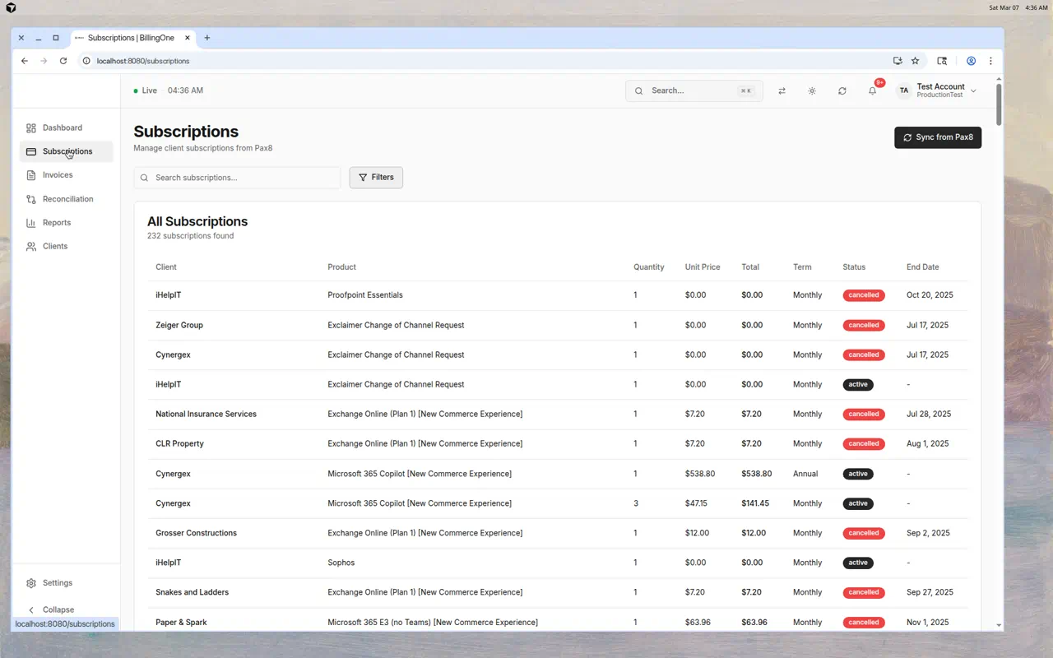Open the Filters dropdown
1053x658 pixels.
click(376, 178)
